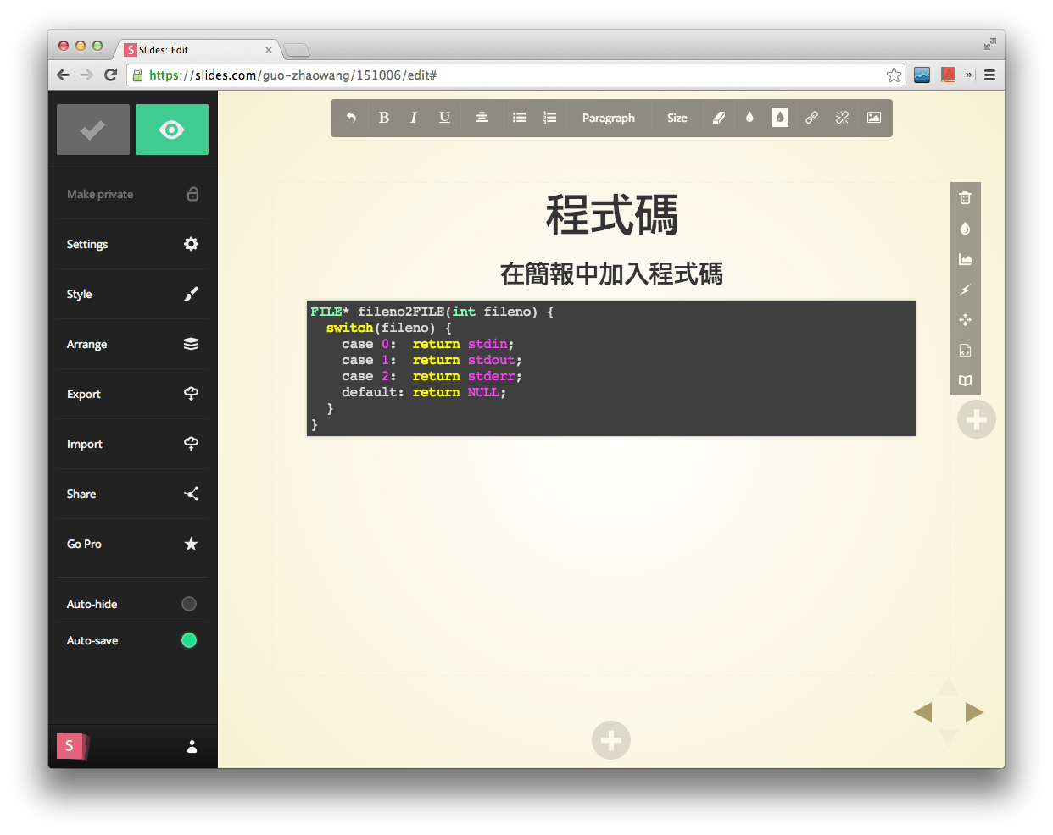Toggle the Auto-hide switch
The image size is (1053, 835).
(x=189, y=604)
